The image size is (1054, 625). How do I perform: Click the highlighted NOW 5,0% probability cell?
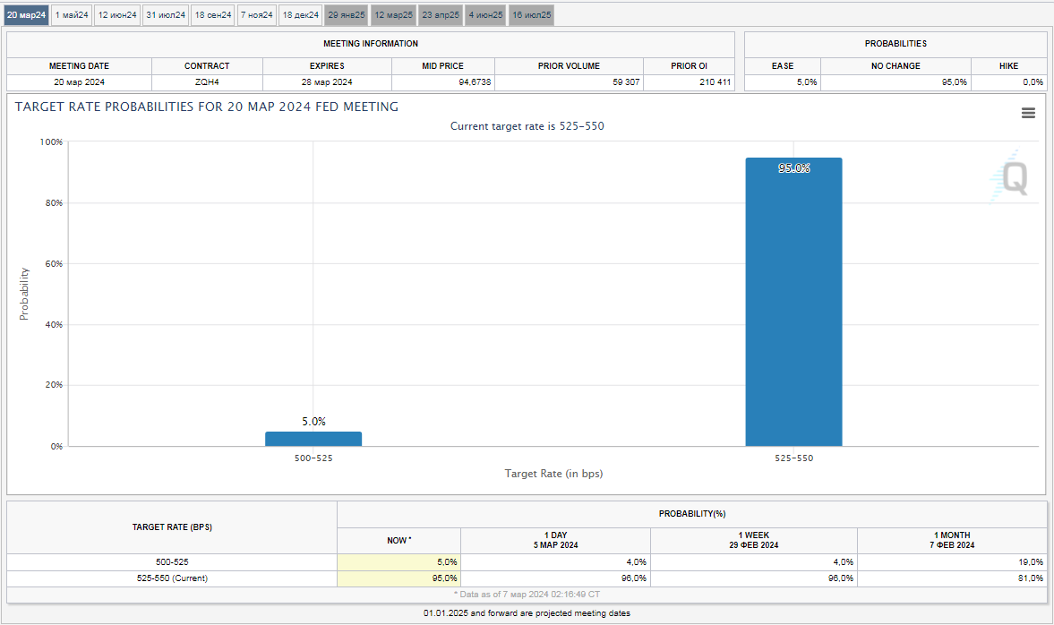[399, 562]
